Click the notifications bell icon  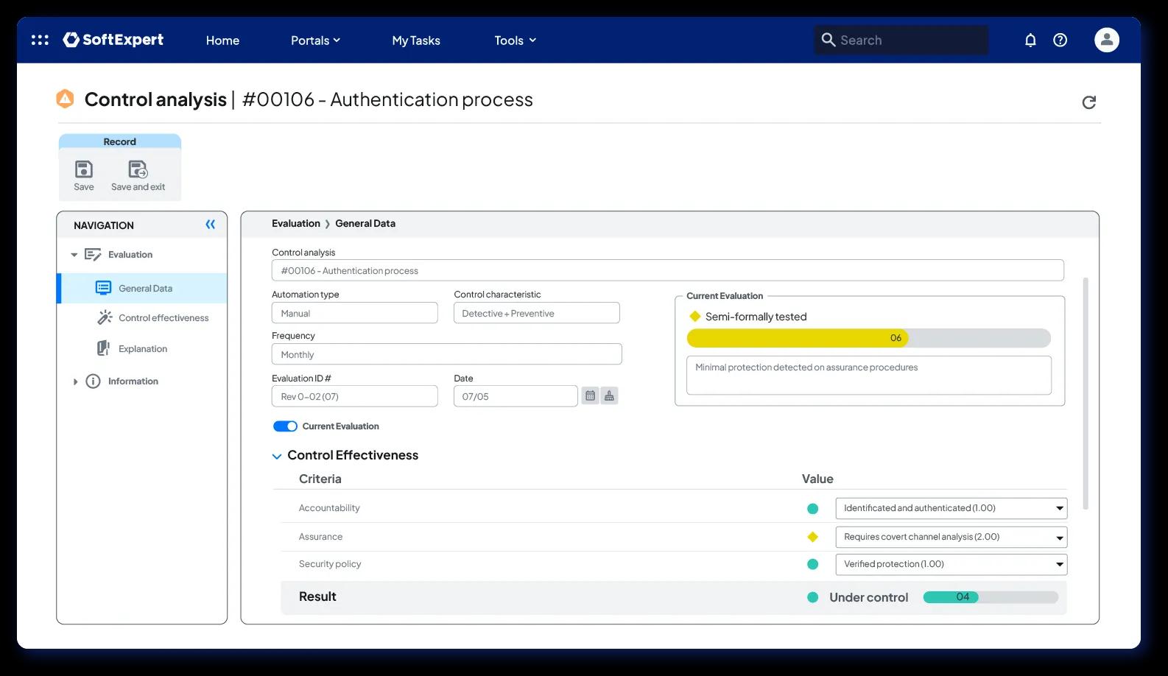click(x=1030, y=40)
